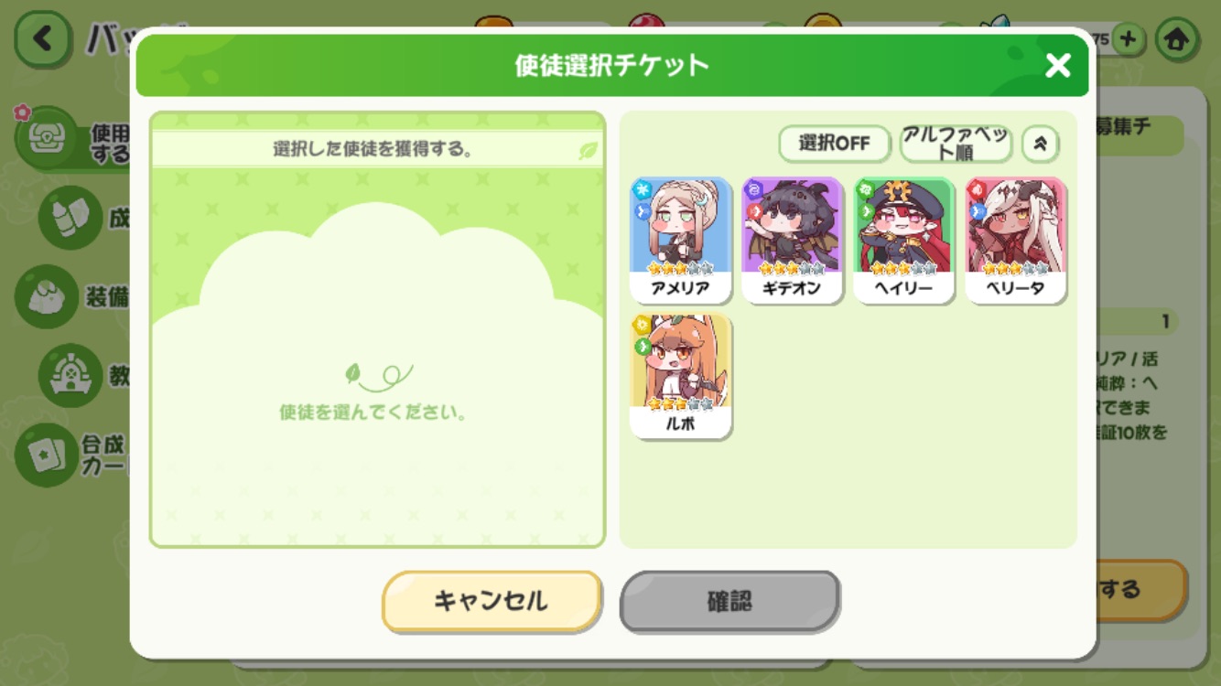Choose the ギデオン apostle card
1221x686 pixels.
(793, 241)
